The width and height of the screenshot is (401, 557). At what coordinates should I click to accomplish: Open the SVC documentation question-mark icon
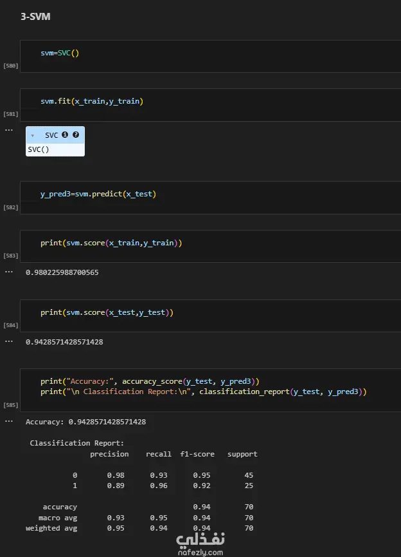click(x=76, y=135)
